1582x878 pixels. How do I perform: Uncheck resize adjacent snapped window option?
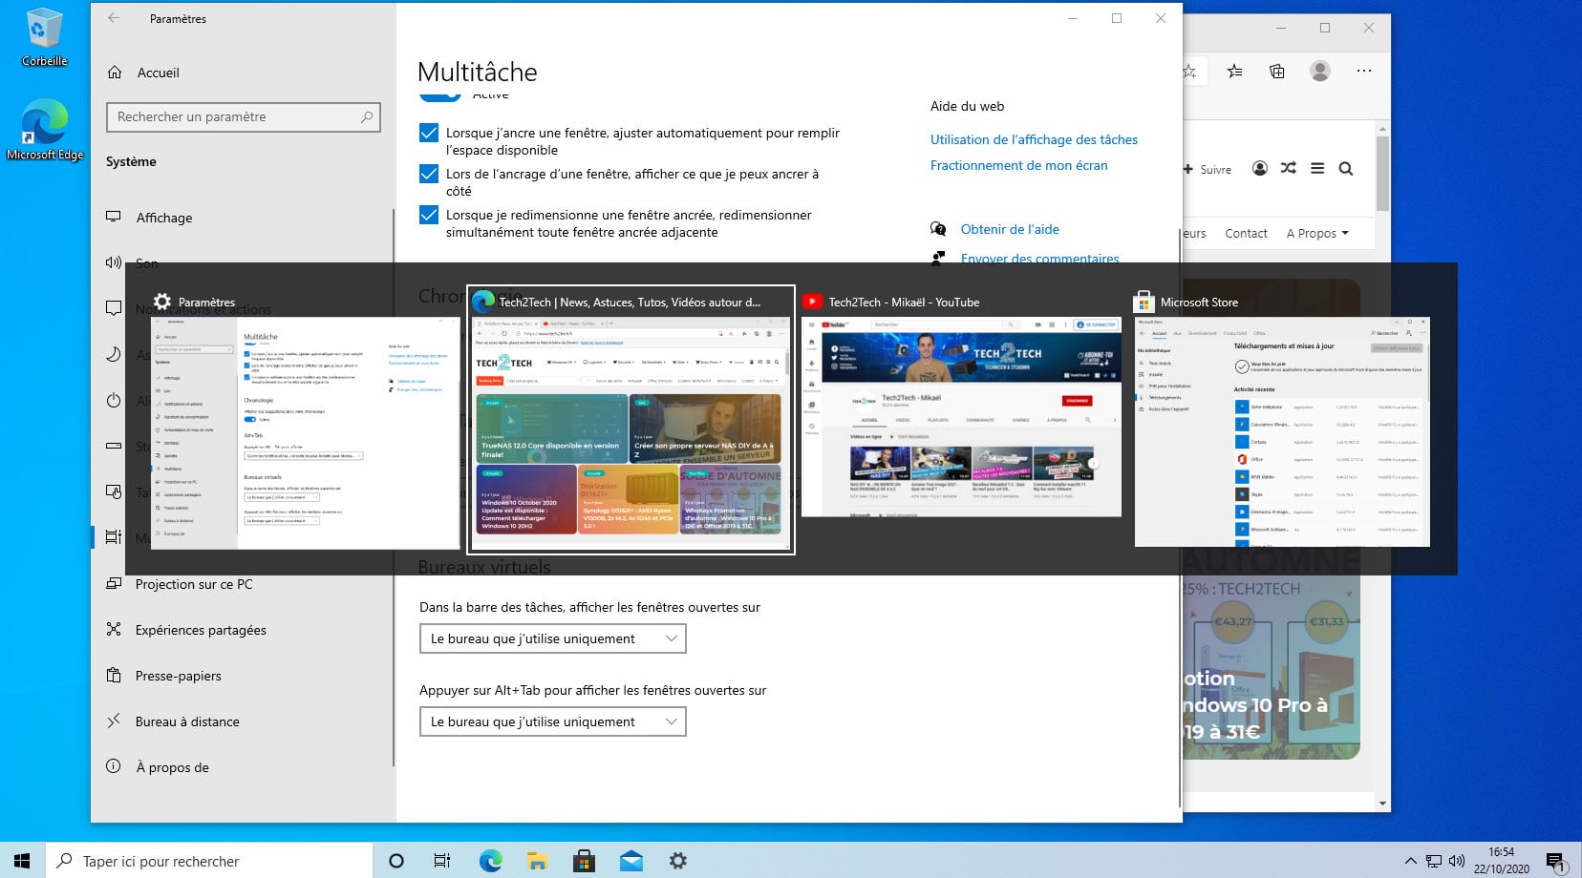pyautogui.click(x=429, y=215)
